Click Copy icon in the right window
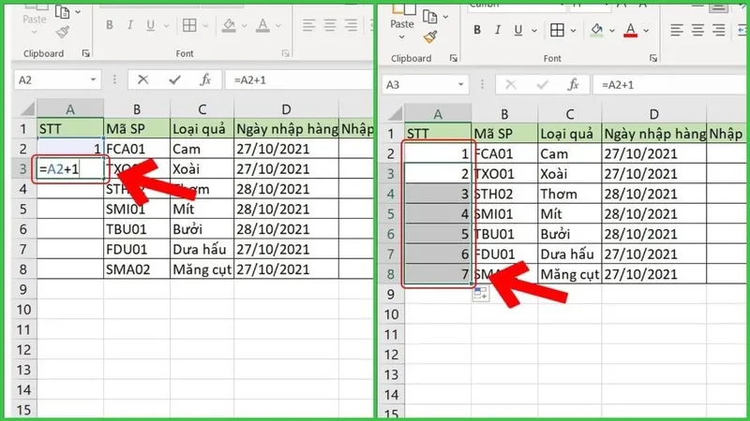The width and height of the screenshot is (750, 421). click(x=429, y=17)
